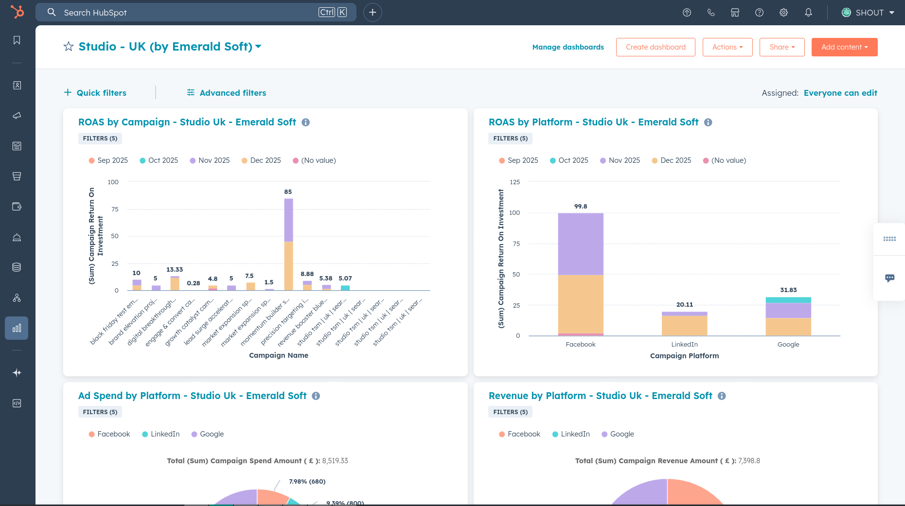Open the Marketing megaphone icon in sidebar
Viewport: 905px width, 506px height.
click(x=17, y=116)
